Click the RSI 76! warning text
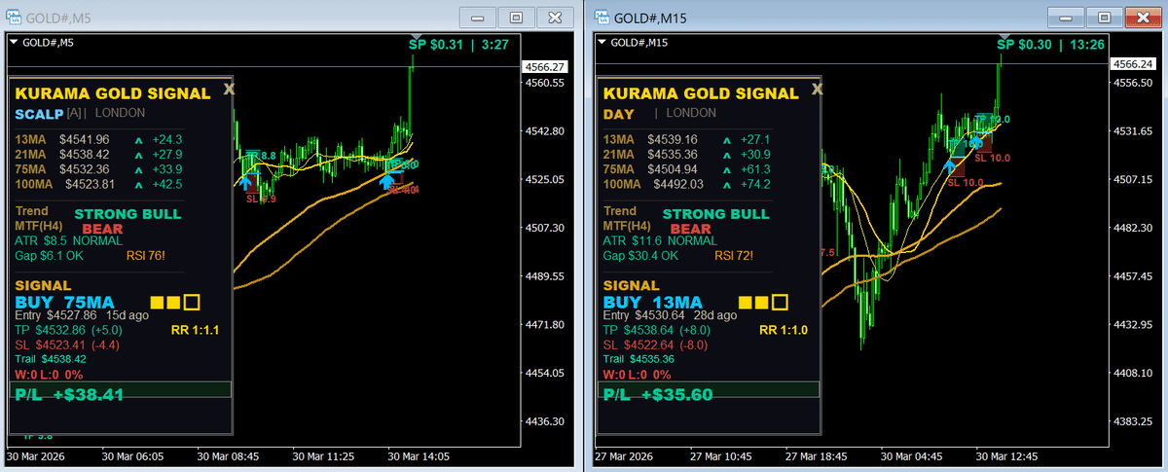The width and height of the screenshot is (1168, 472). (146, 256)
